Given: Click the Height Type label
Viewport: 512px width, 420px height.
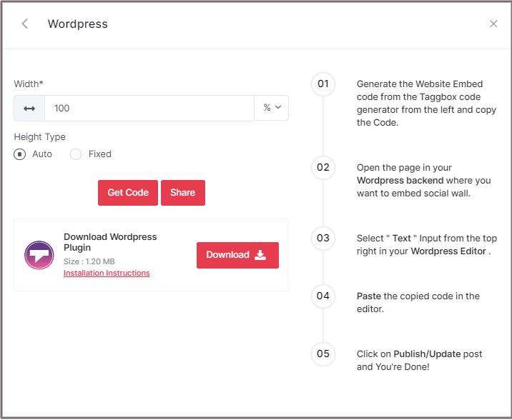Looking at the screenshot, I should tap(40, 136).
